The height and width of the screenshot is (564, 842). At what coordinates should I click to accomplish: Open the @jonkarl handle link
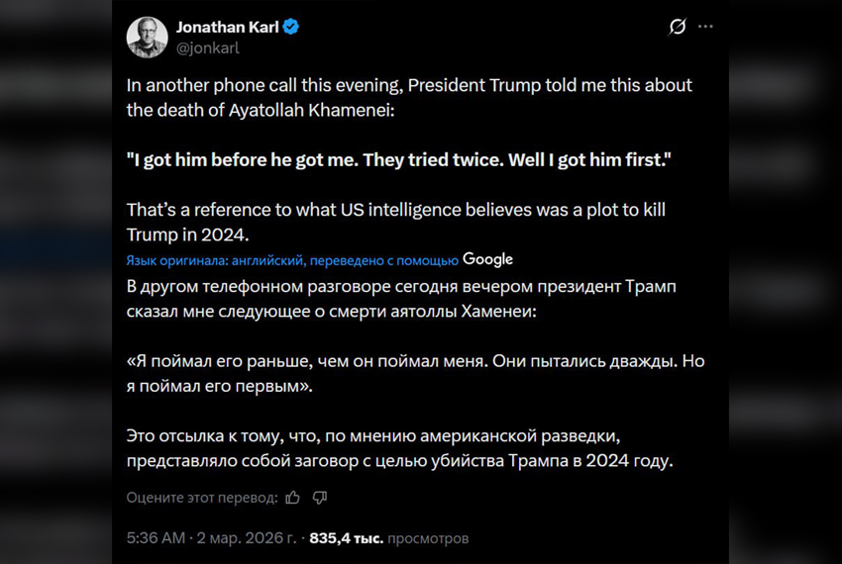point(207,46)
